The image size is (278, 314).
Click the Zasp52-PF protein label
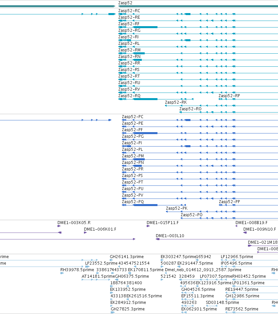coord(132,130)
